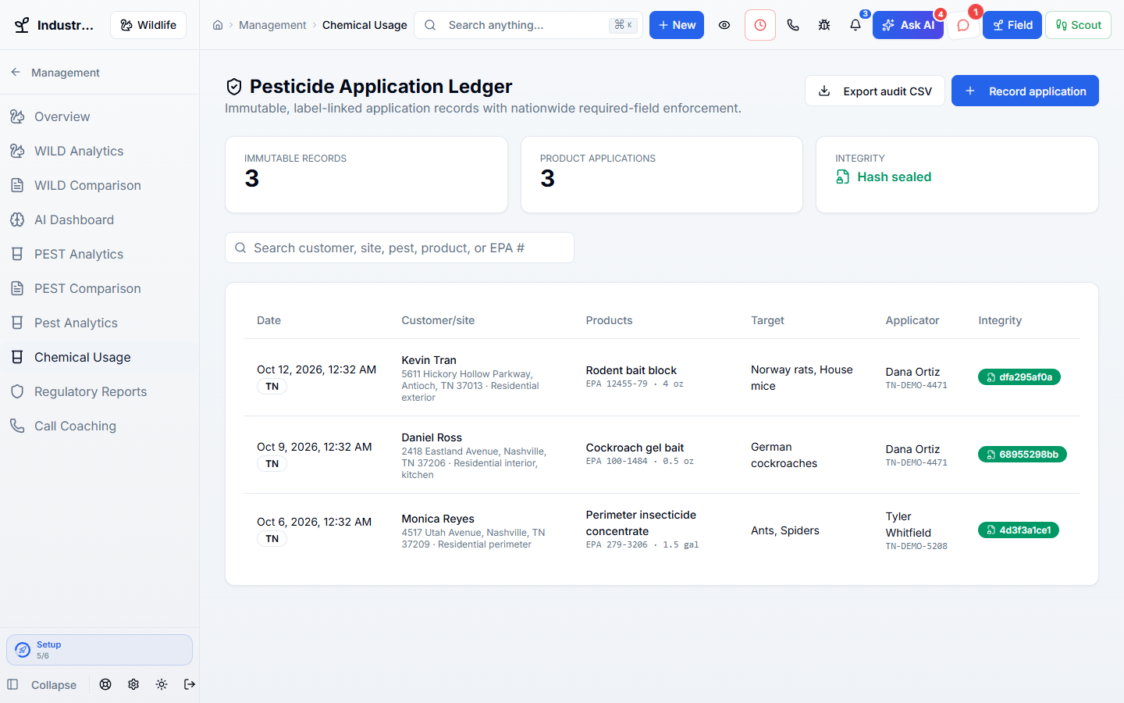Click the Industr… brand logo
Image resolution: width=1124 pixels, height=703 pixels.
click(x=54, y=25)
